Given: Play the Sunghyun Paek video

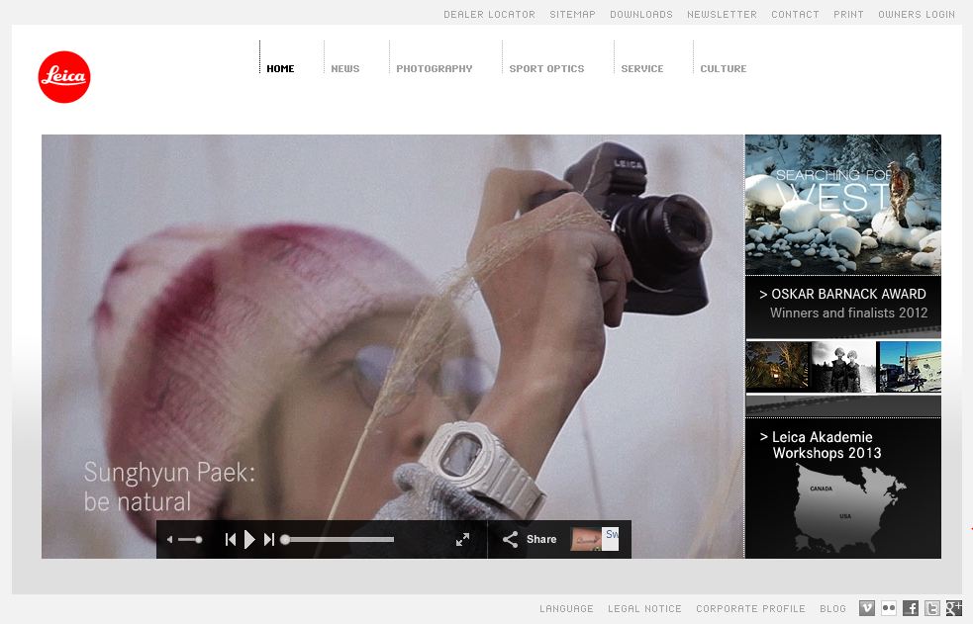Looking at the screenshot, I should coord(249,539).
